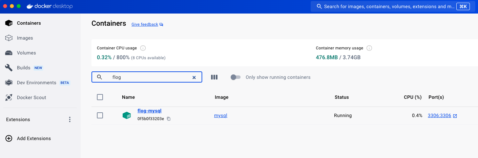
Task: Check the select-all checkbox in table header
Action: point(100,97)
